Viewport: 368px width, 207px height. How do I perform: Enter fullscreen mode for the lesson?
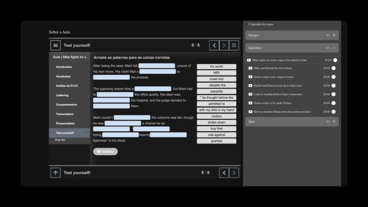(x=234, y=45)
